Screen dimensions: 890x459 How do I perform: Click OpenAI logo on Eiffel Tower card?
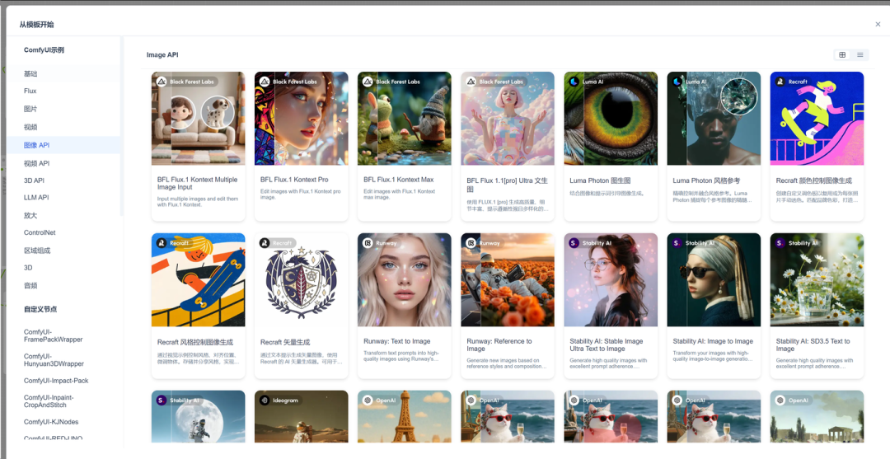click(368, 400)
